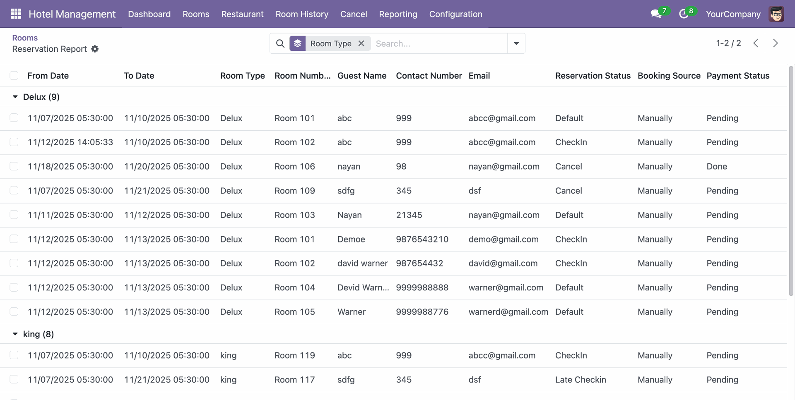Screen dimensions: 795x400
Task: Remove the Room Type group filter
Action: pos(361,43)
